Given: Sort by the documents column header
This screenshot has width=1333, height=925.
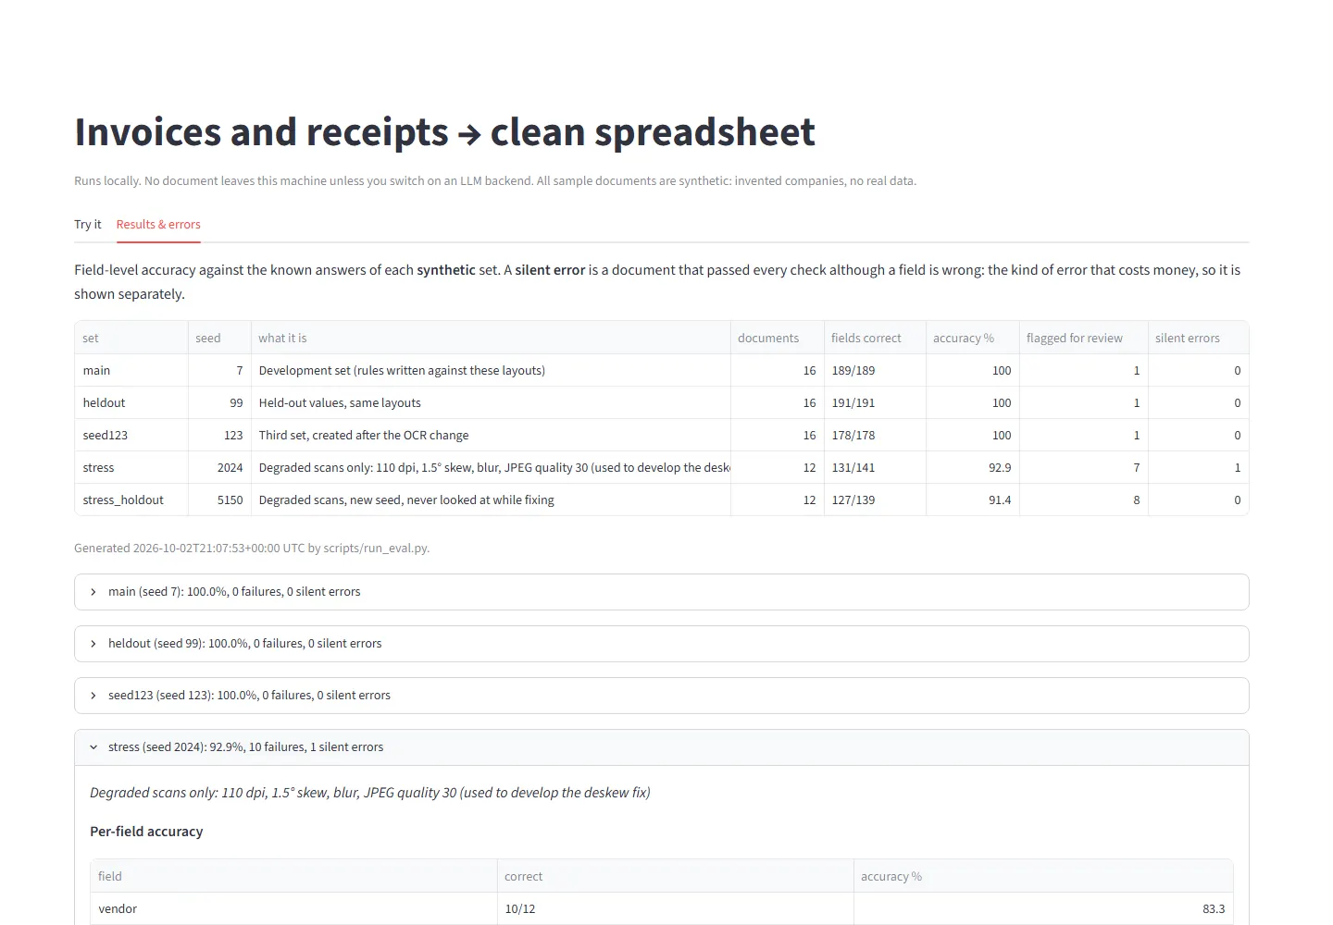Looking at the screenshot, I should point(777,338).
